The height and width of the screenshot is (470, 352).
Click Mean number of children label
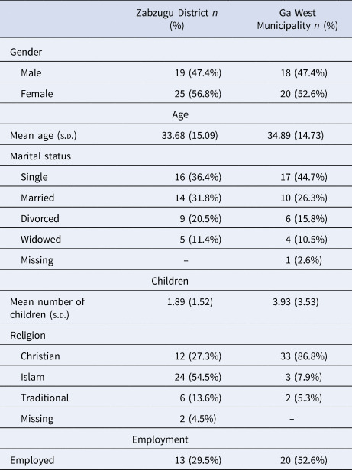click(47, 307)
